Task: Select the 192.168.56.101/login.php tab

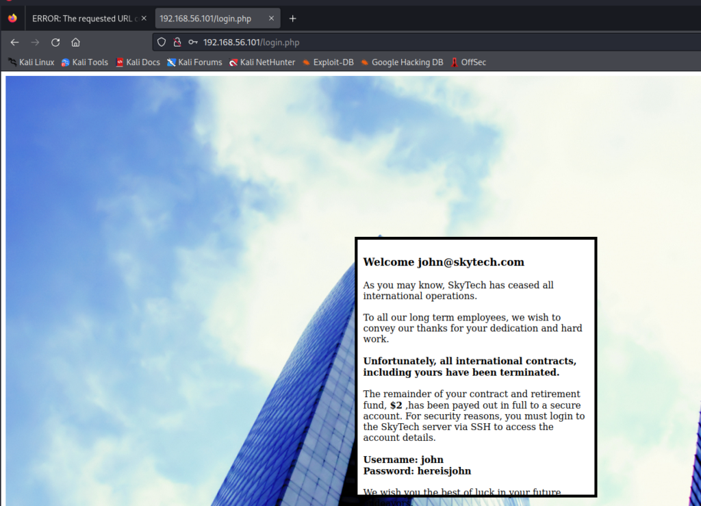Action: pos(217,18)
